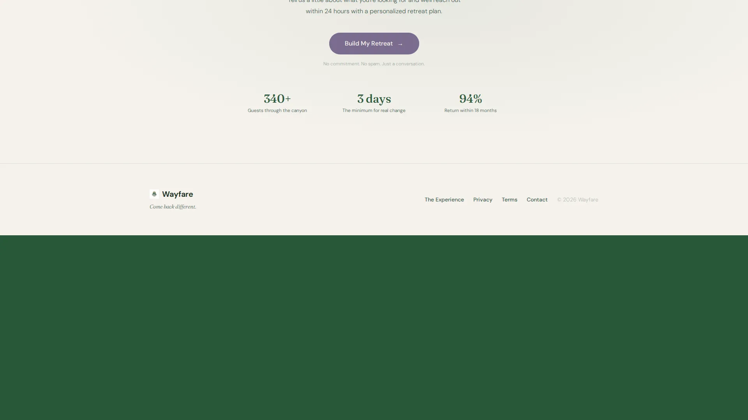Click the 'Return within 18 months' caption
Image resolution: width=748 pixels, height=420 pixels.
tap(471, 110)
